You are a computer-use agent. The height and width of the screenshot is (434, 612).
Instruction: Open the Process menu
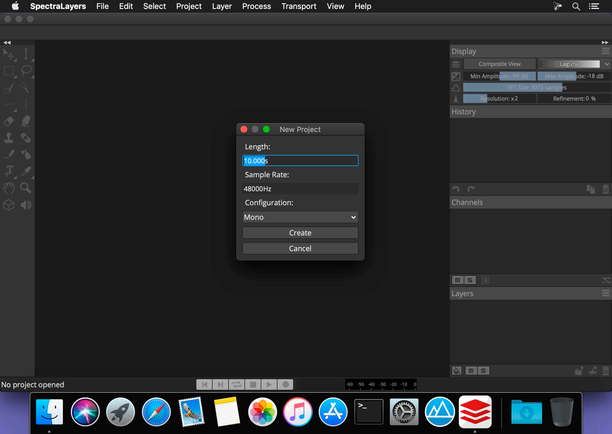[x=256, y=6]
